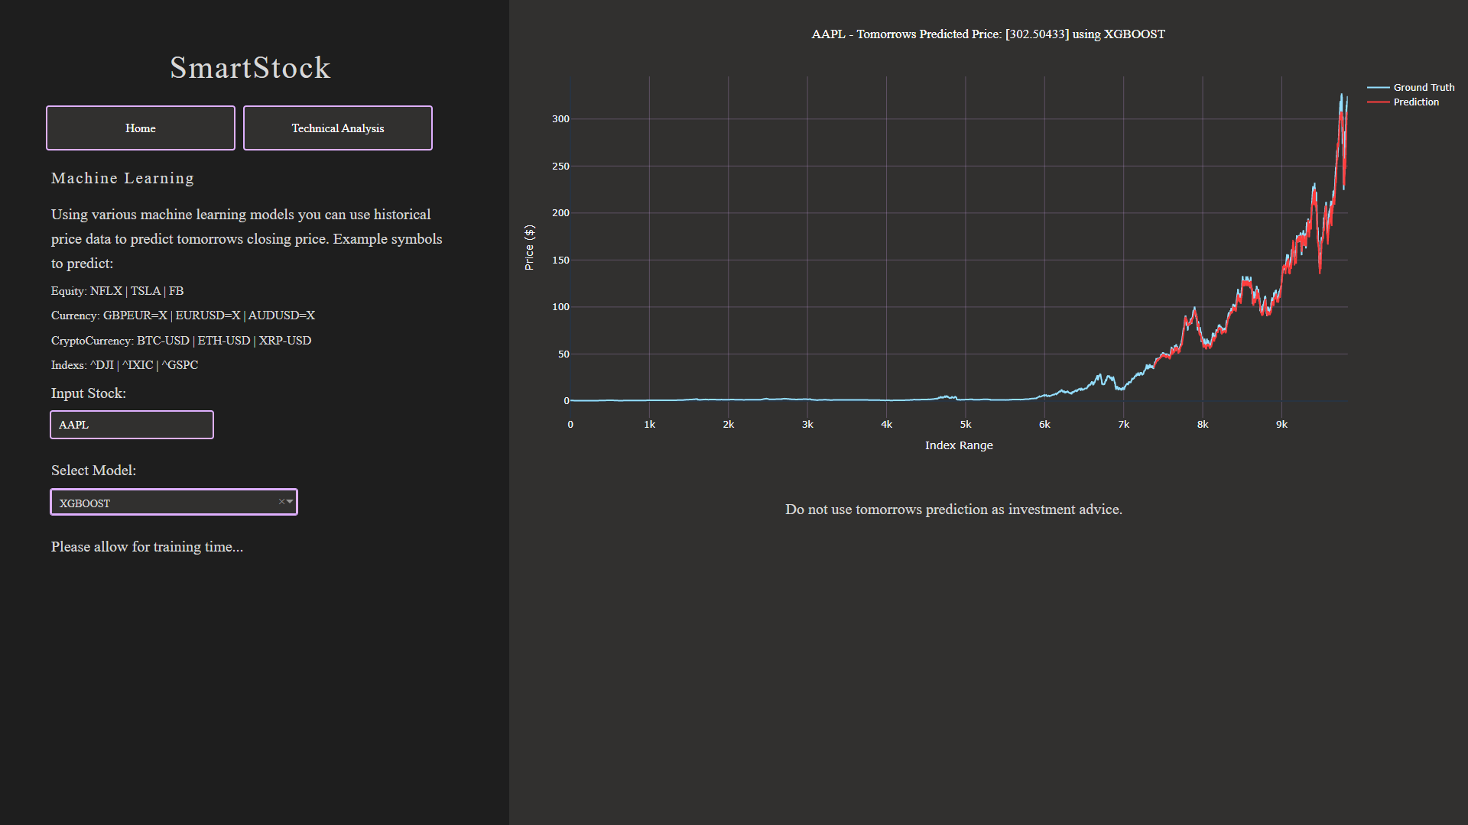
Task: Click the BTC-USD cryptocurrency example symbol
Action: [162, 341]
